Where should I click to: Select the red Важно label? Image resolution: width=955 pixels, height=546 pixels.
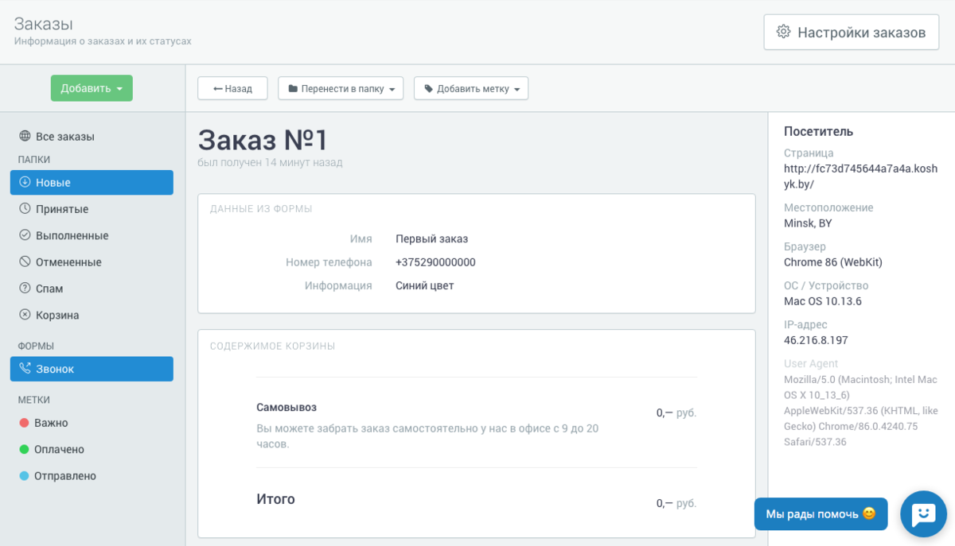(51, 423)
